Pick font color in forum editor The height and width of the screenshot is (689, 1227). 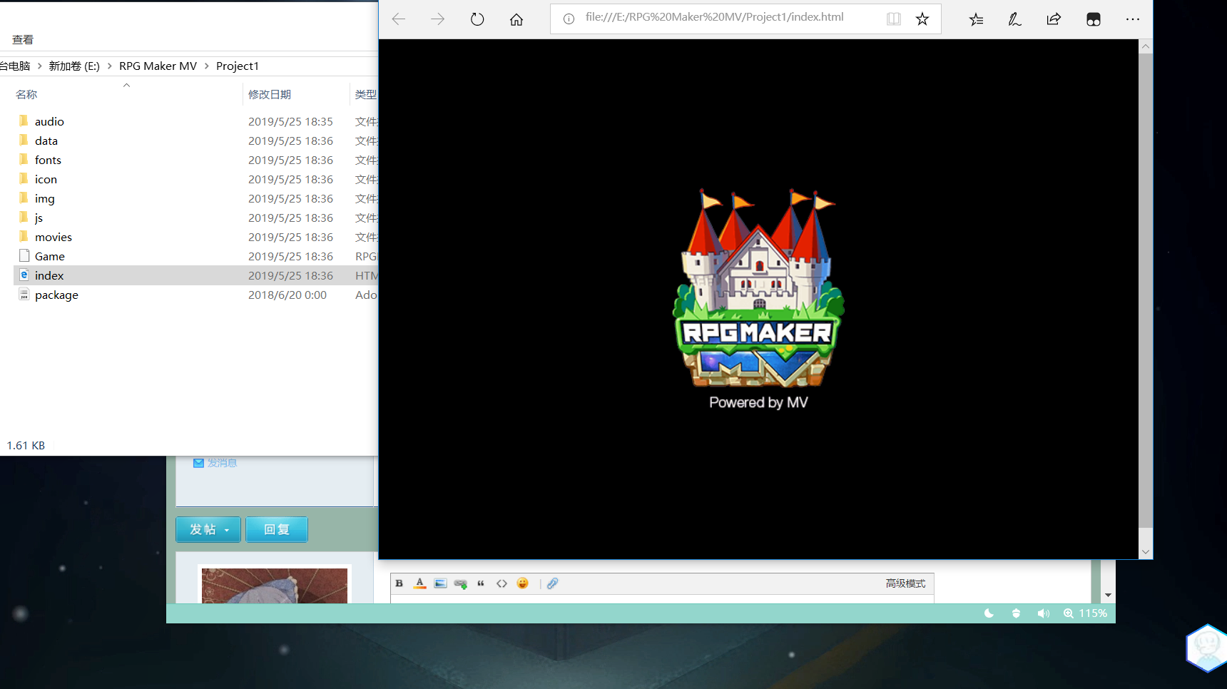420,583
